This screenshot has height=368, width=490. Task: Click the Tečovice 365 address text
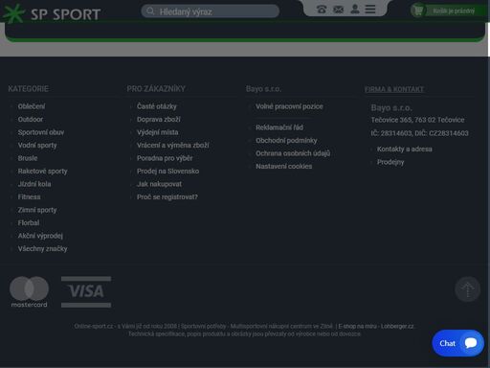(x=417, y=120)
